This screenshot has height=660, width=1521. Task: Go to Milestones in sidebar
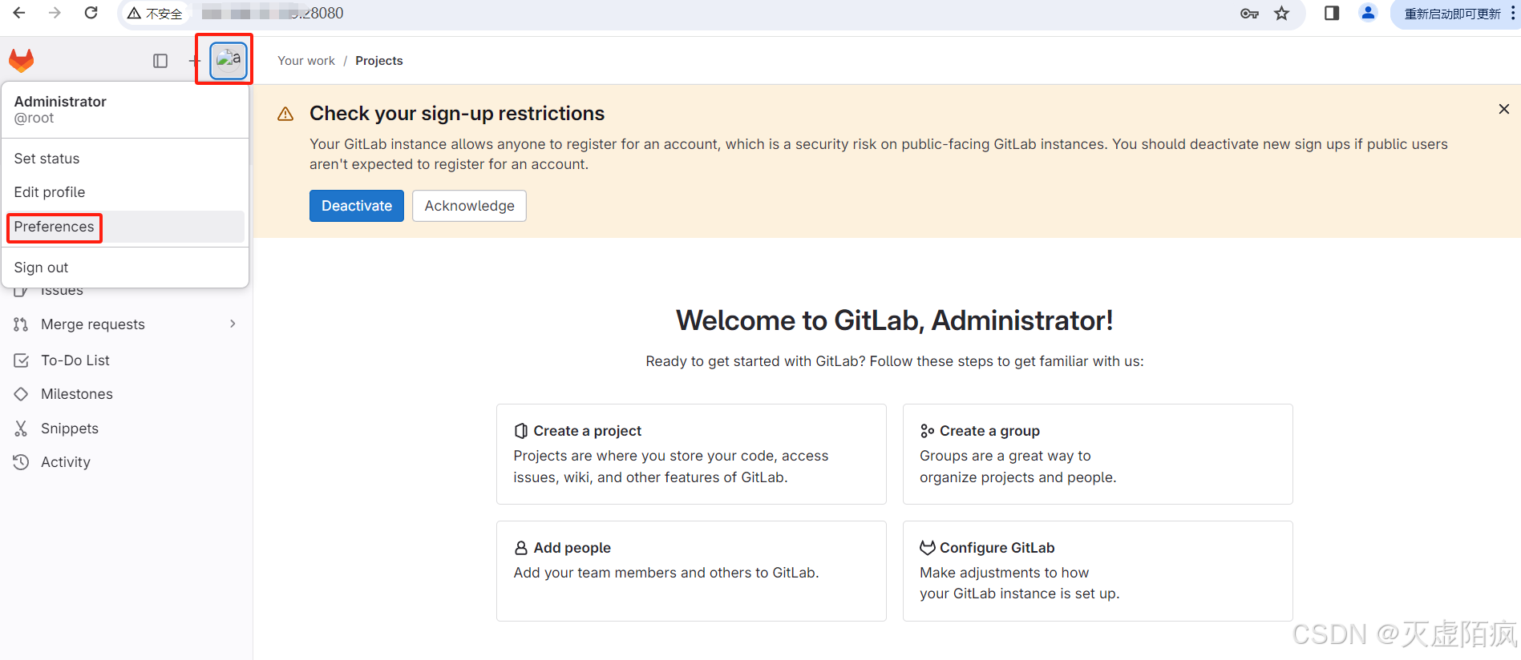(x=126, y=394)
